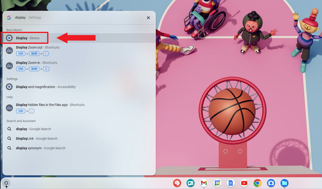The width and height of the screenshot is (322, 189).
Task: Open Google Calendar from the shelf
Action: (217, 183)
